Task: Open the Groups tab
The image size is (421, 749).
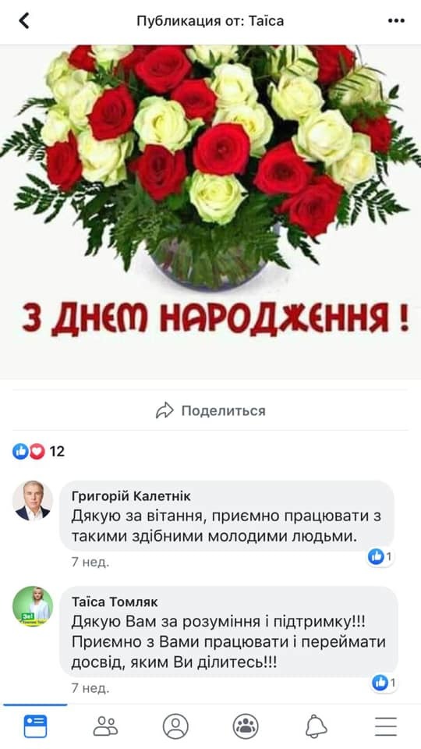Action: click(x=246, y=726)
